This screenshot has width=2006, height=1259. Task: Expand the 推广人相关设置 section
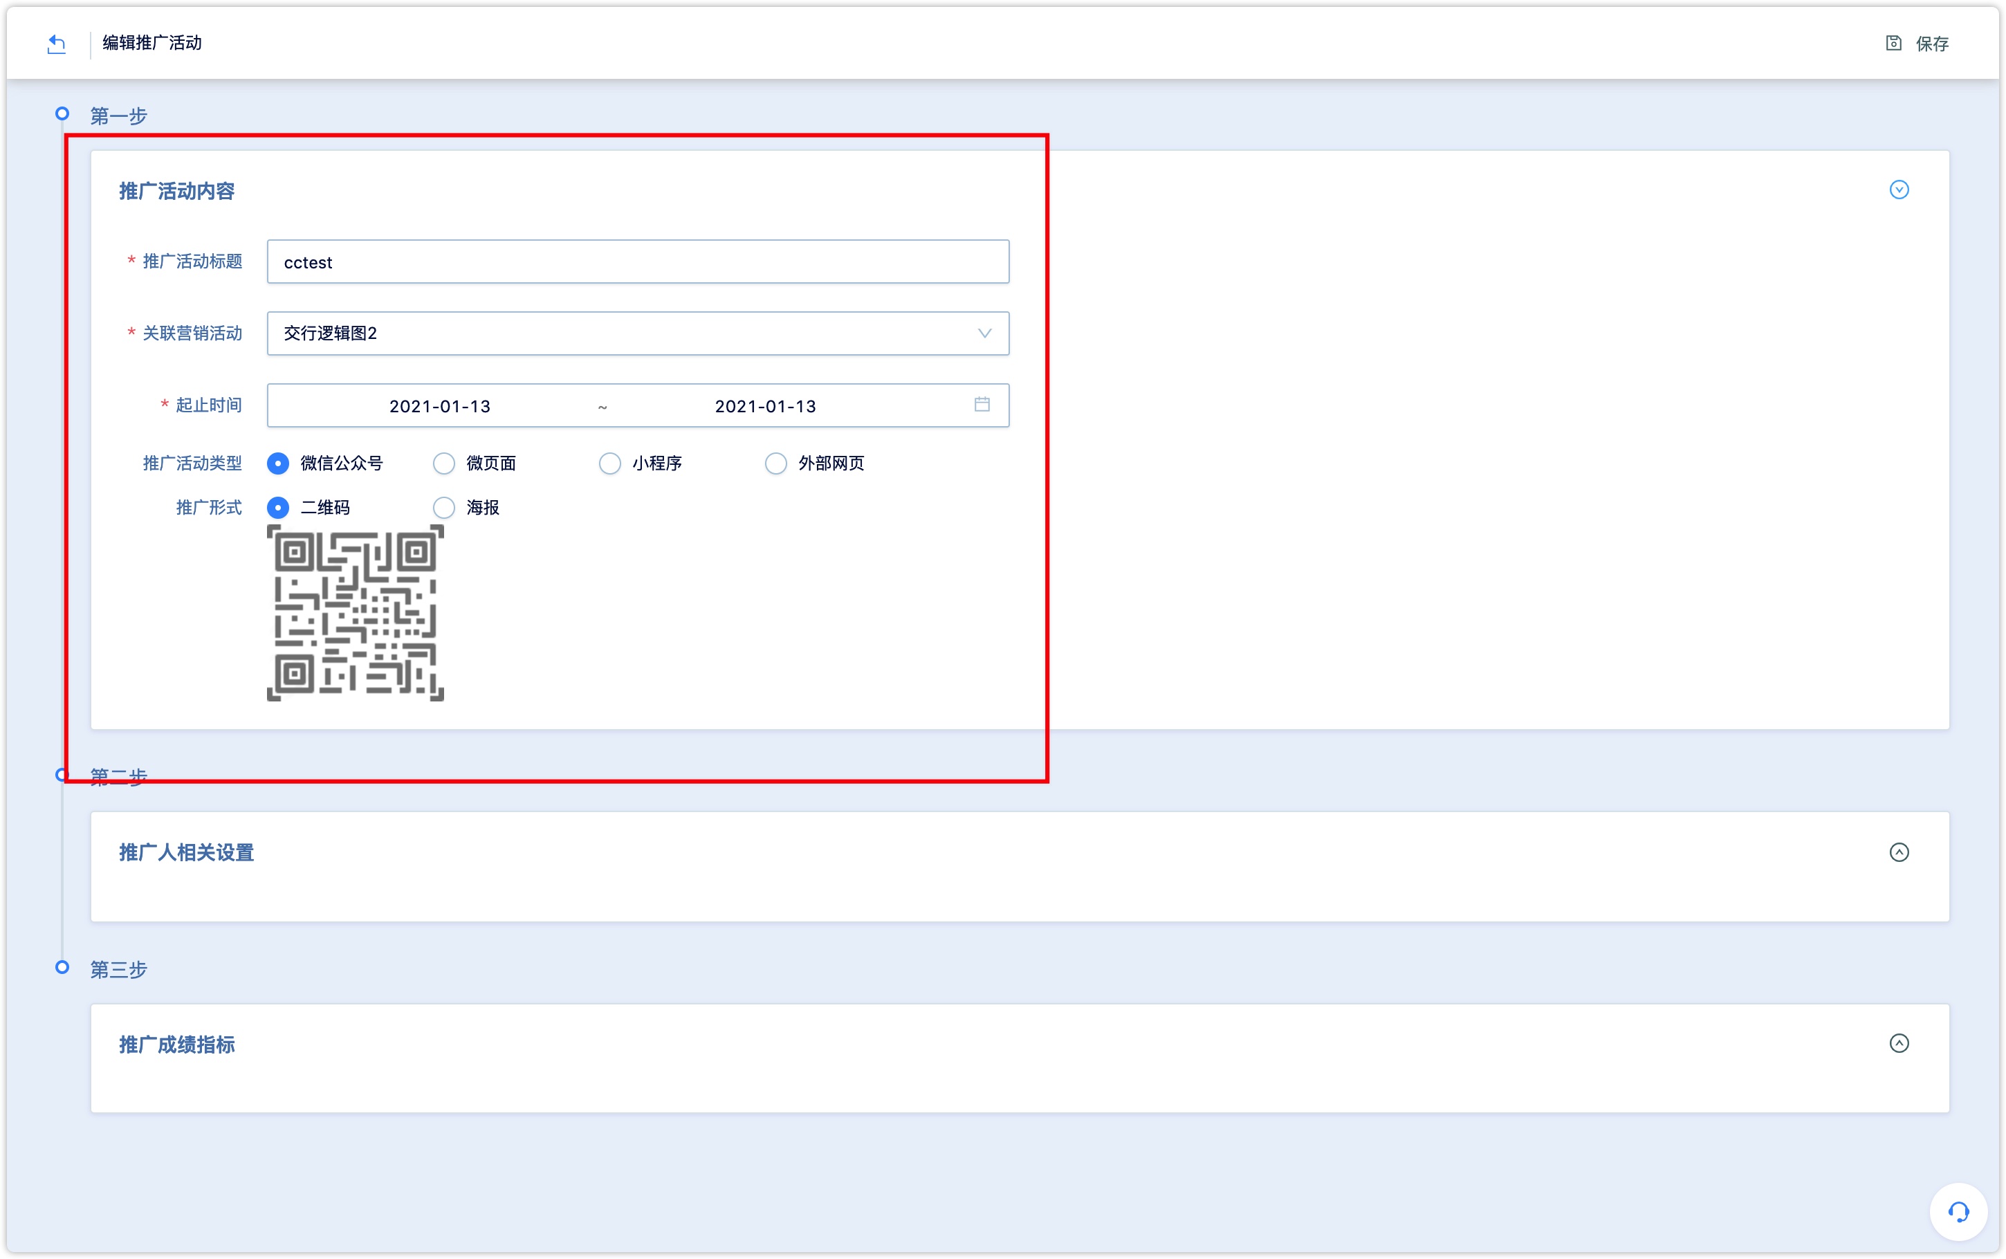click(1899, 852)
